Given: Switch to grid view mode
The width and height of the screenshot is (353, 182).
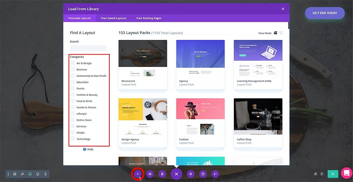Looking at the screenshot, I should (276, 33).
